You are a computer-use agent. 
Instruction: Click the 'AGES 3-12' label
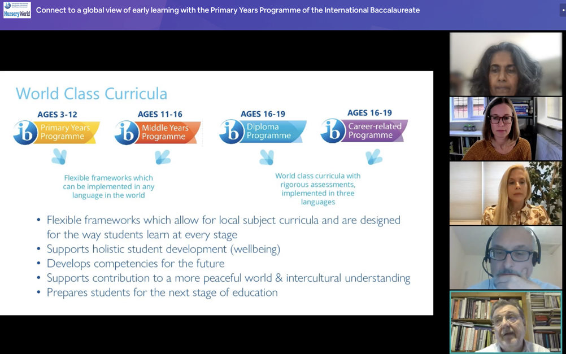pyautogui.click(x=58, y=115)
